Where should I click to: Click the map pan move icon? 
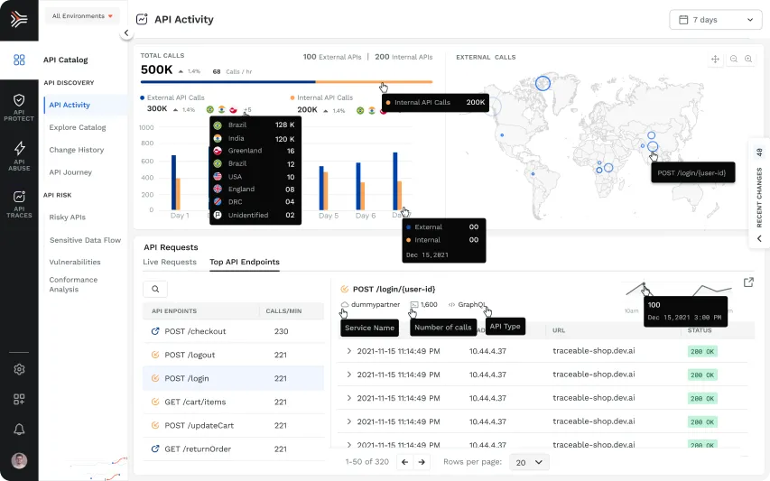(715, 59)
